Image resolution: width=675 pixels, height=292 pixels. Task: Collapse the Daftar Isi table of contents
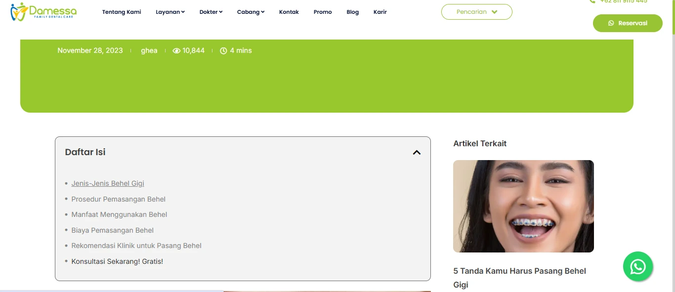point(417,152)
